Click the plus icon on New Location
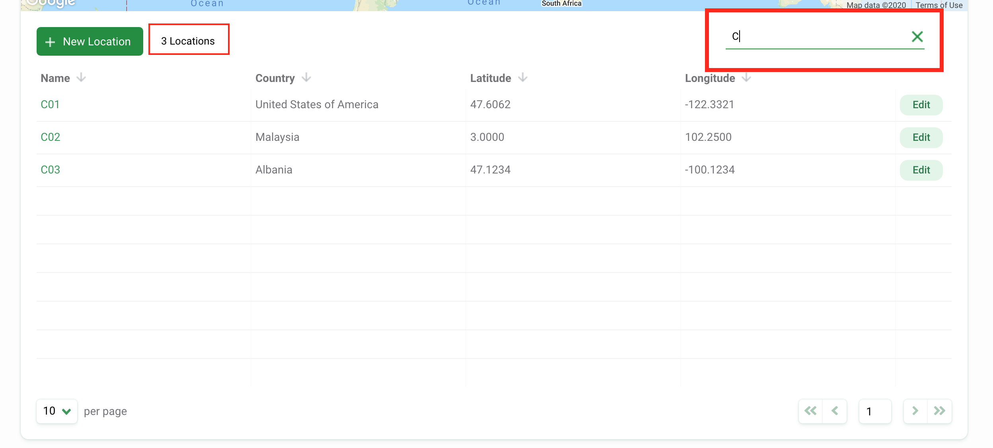Viewport: 993px width, 448px height. [50, 42]
